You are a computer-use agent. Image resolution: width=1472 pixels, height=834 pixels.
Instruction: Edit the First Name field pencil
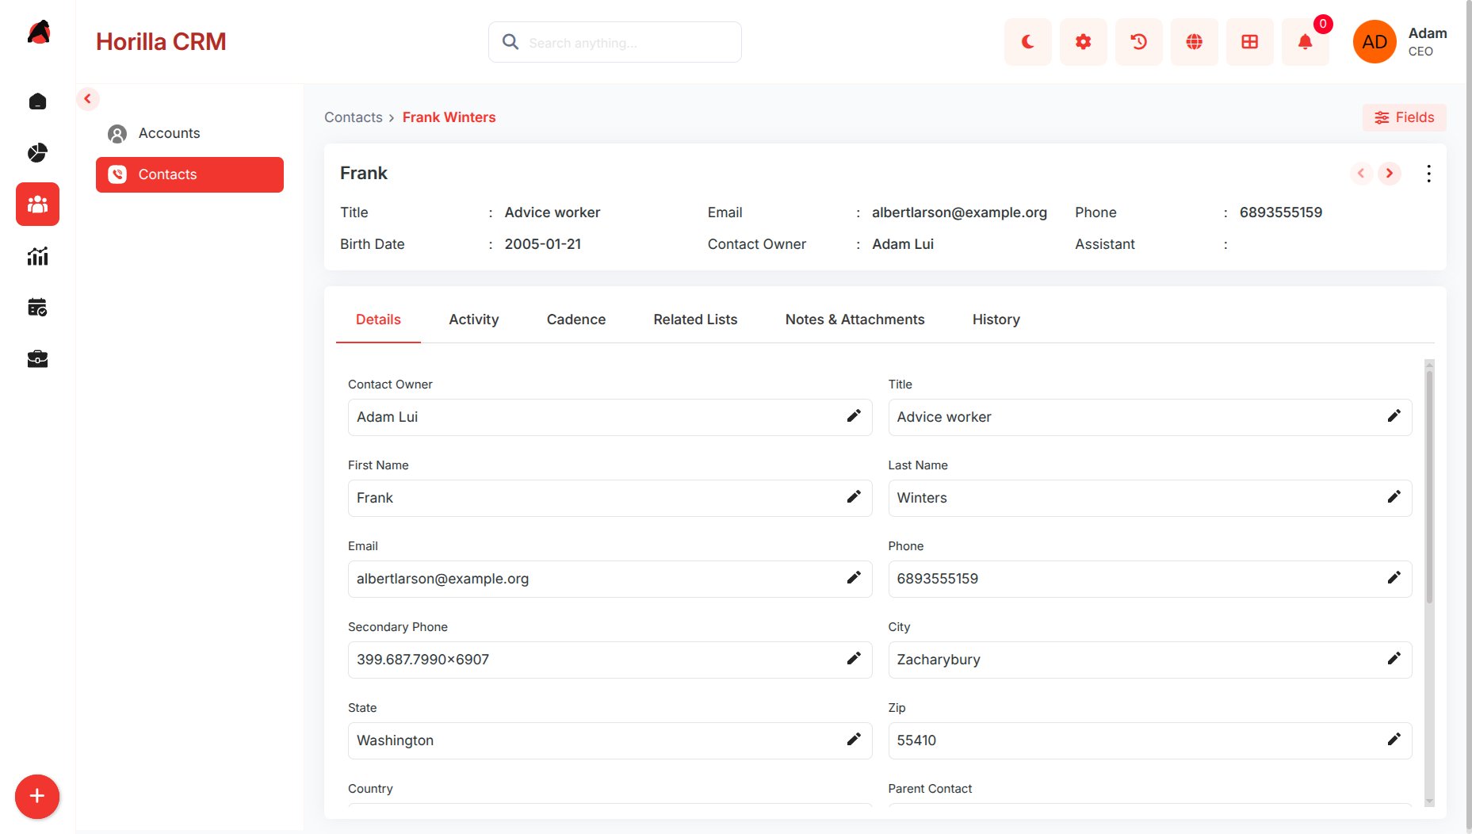[854, 497]
